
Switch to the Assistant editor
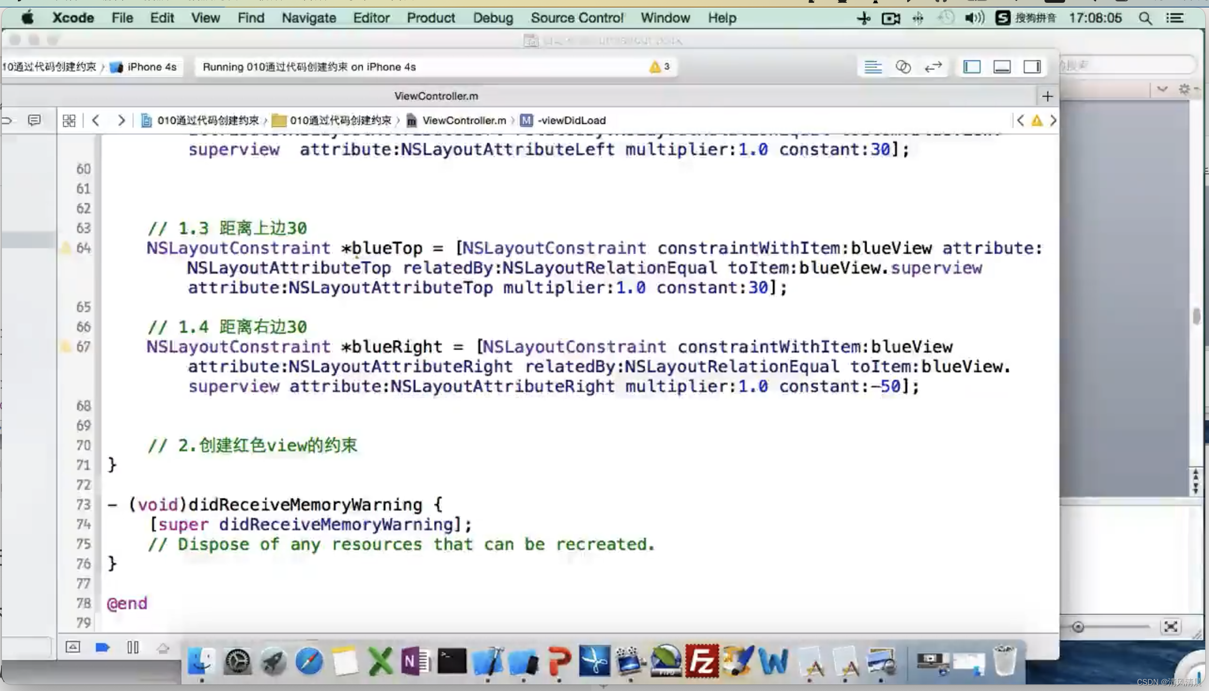(903, 67)
